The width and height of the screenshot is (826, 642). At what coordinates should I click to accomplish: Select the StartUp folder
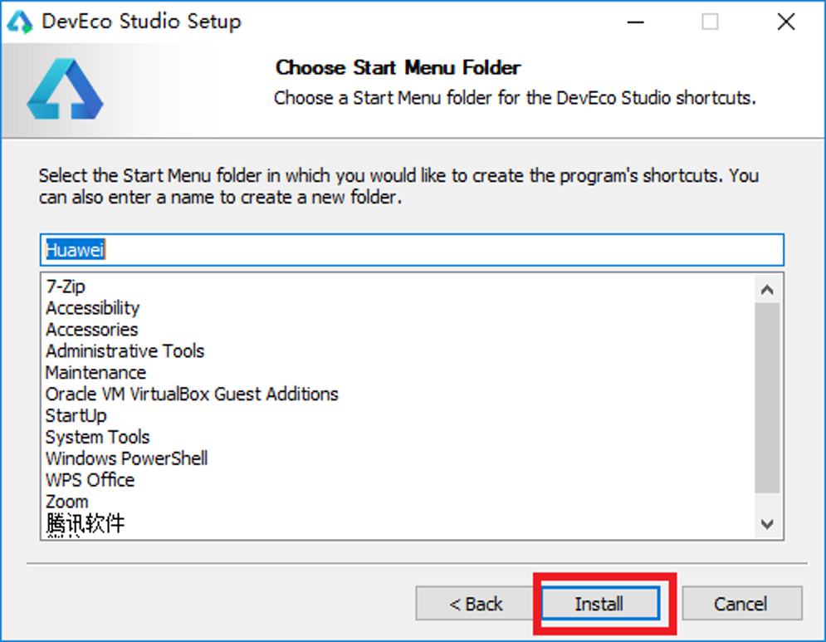76,415
